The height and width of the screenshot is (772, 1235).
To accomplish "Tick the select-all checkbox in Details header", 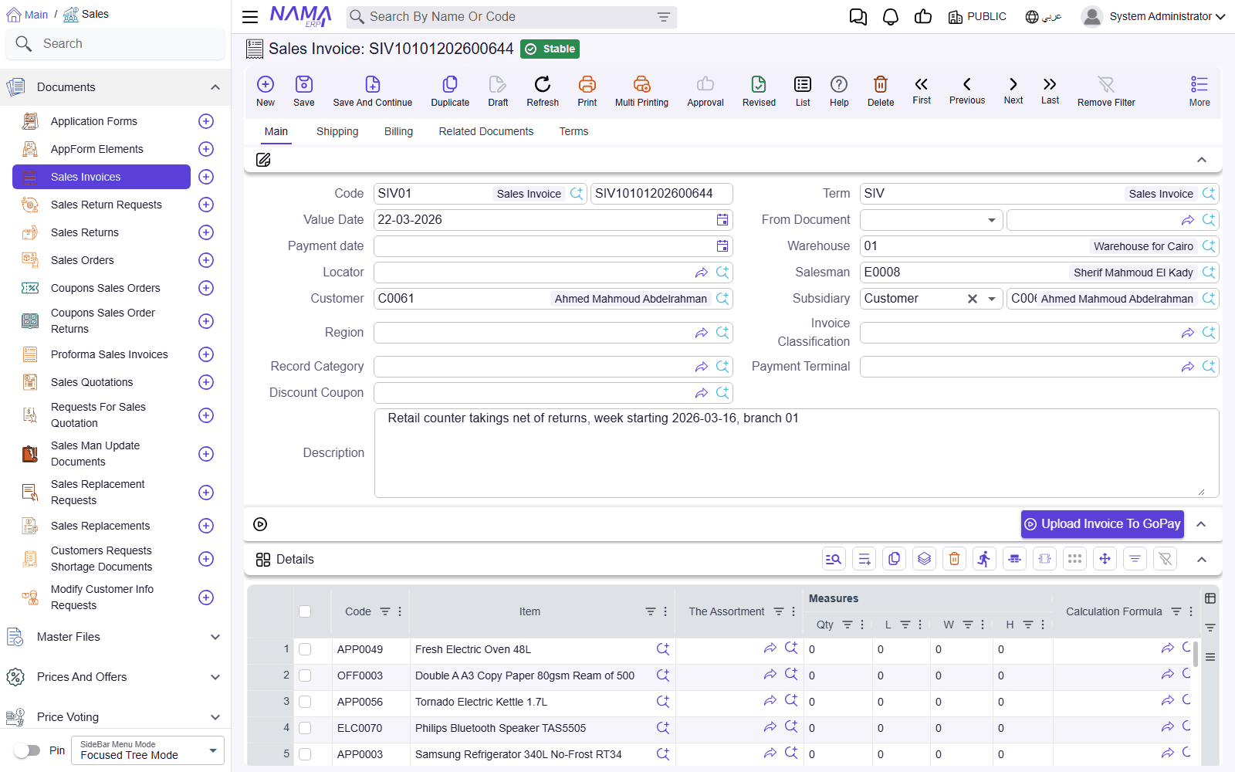I will point(305,611).
